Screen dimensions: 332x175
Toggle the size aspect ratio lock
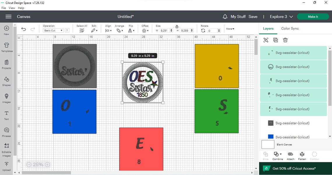(177, 27)
